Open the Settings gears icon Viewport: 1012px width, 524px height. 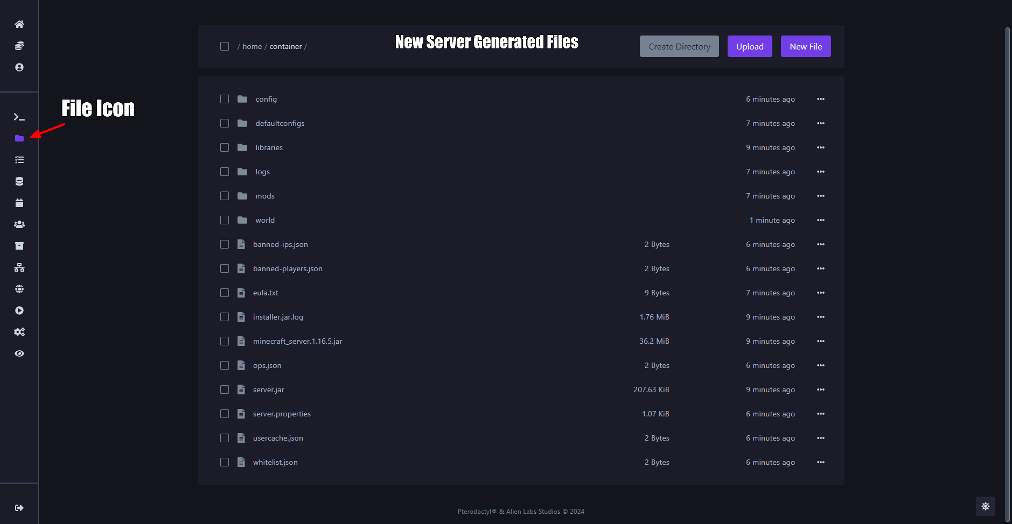pyautogui.click(x=19, y=332)
